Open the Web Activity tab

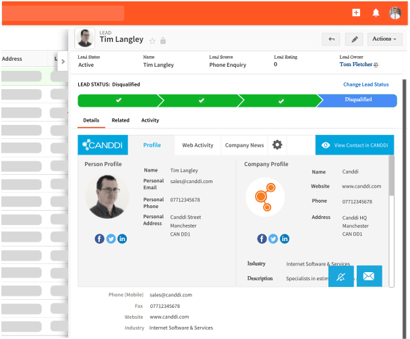tap(198, 145)
